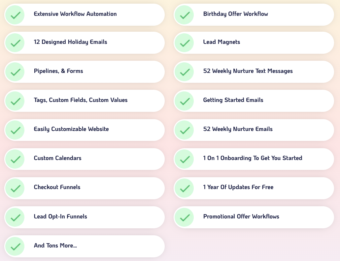Select the checkmark next to Checkout Funnels
The width and height of the screenshot is (340, 261).
point(15,188)
